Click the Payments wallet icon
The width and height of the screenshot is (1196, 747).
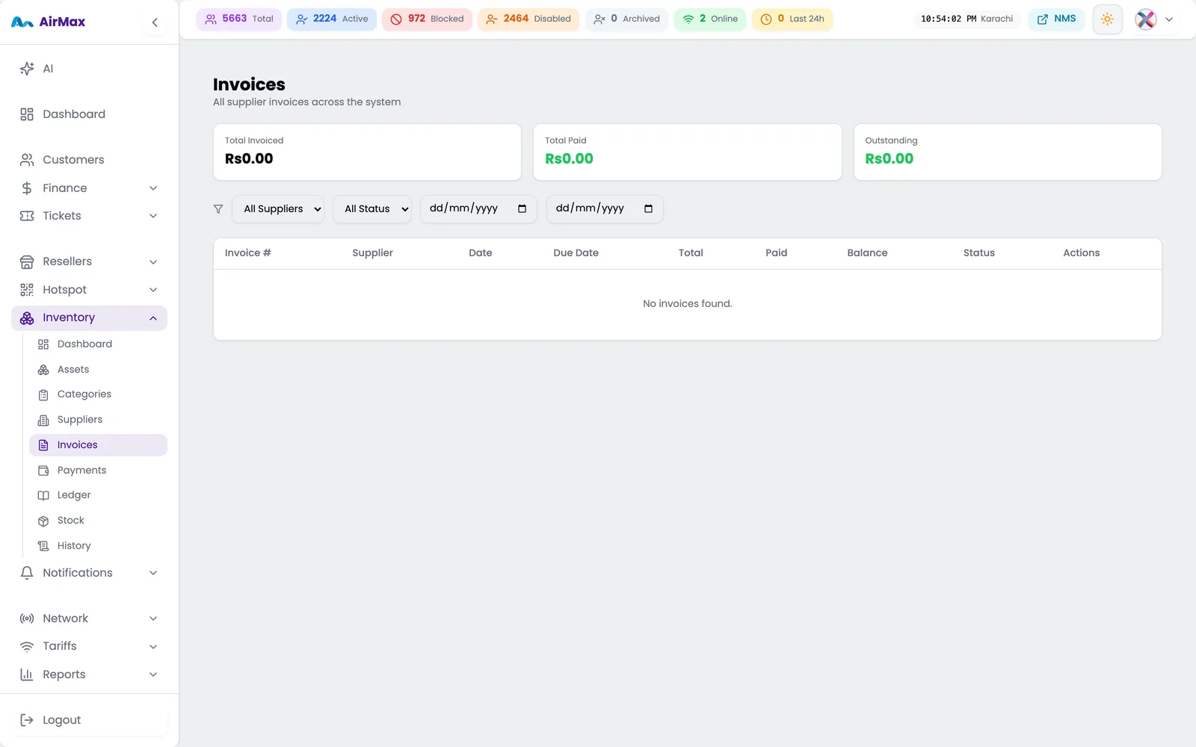tap(43, 471)
